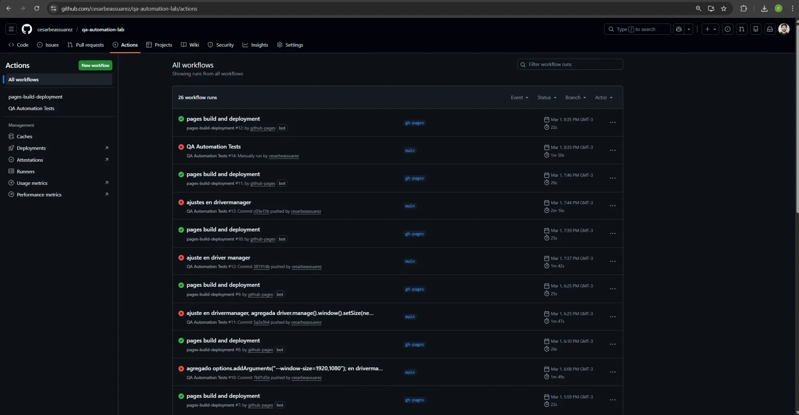
Task: Open the Branch filter dropdown
Action: (x=575, y=97)
